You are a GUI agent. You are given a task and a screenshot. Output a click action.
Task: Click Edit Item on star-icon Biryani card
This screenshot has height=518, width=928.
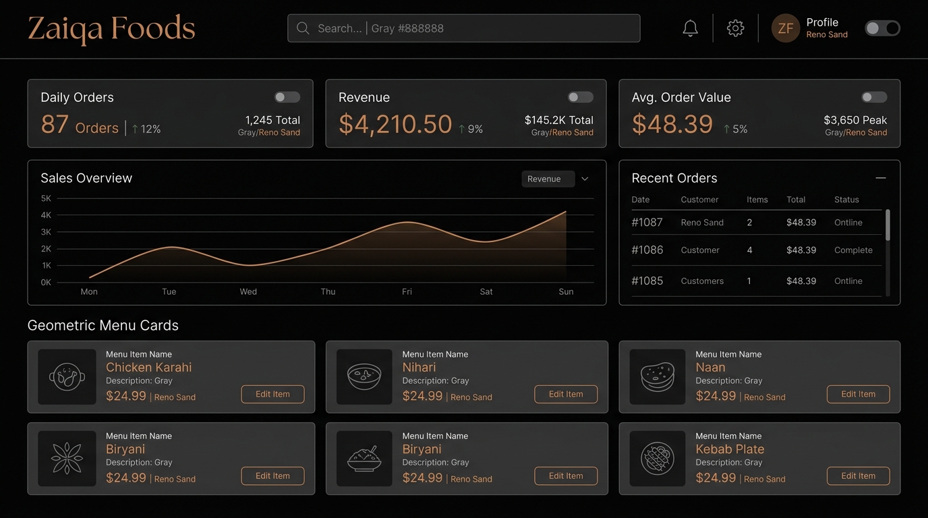(272, 476)
